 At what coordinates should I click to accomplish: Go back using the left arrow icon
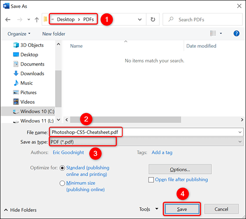coord(8,20)
